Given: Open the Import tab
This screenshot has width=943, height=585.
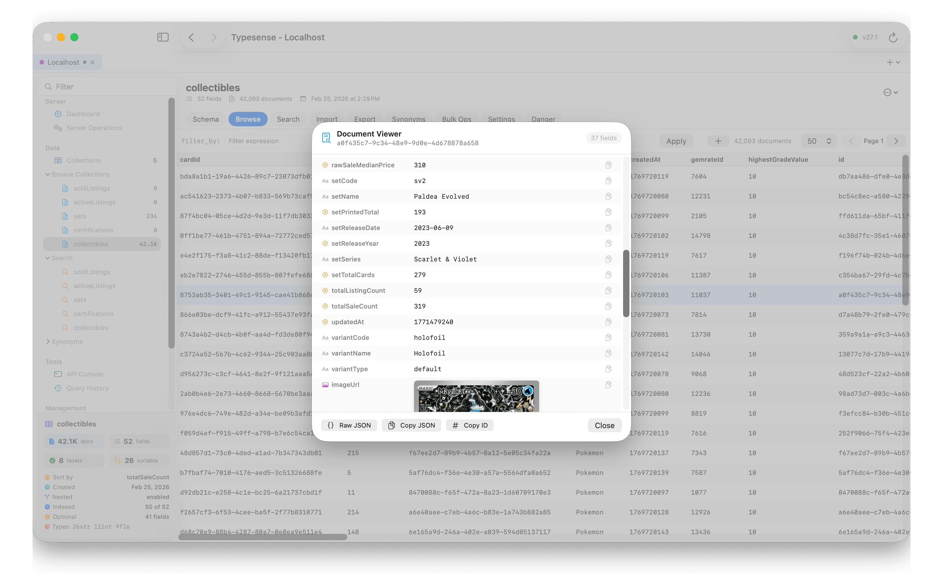Looking at the screenshot, I should (327, 119).
